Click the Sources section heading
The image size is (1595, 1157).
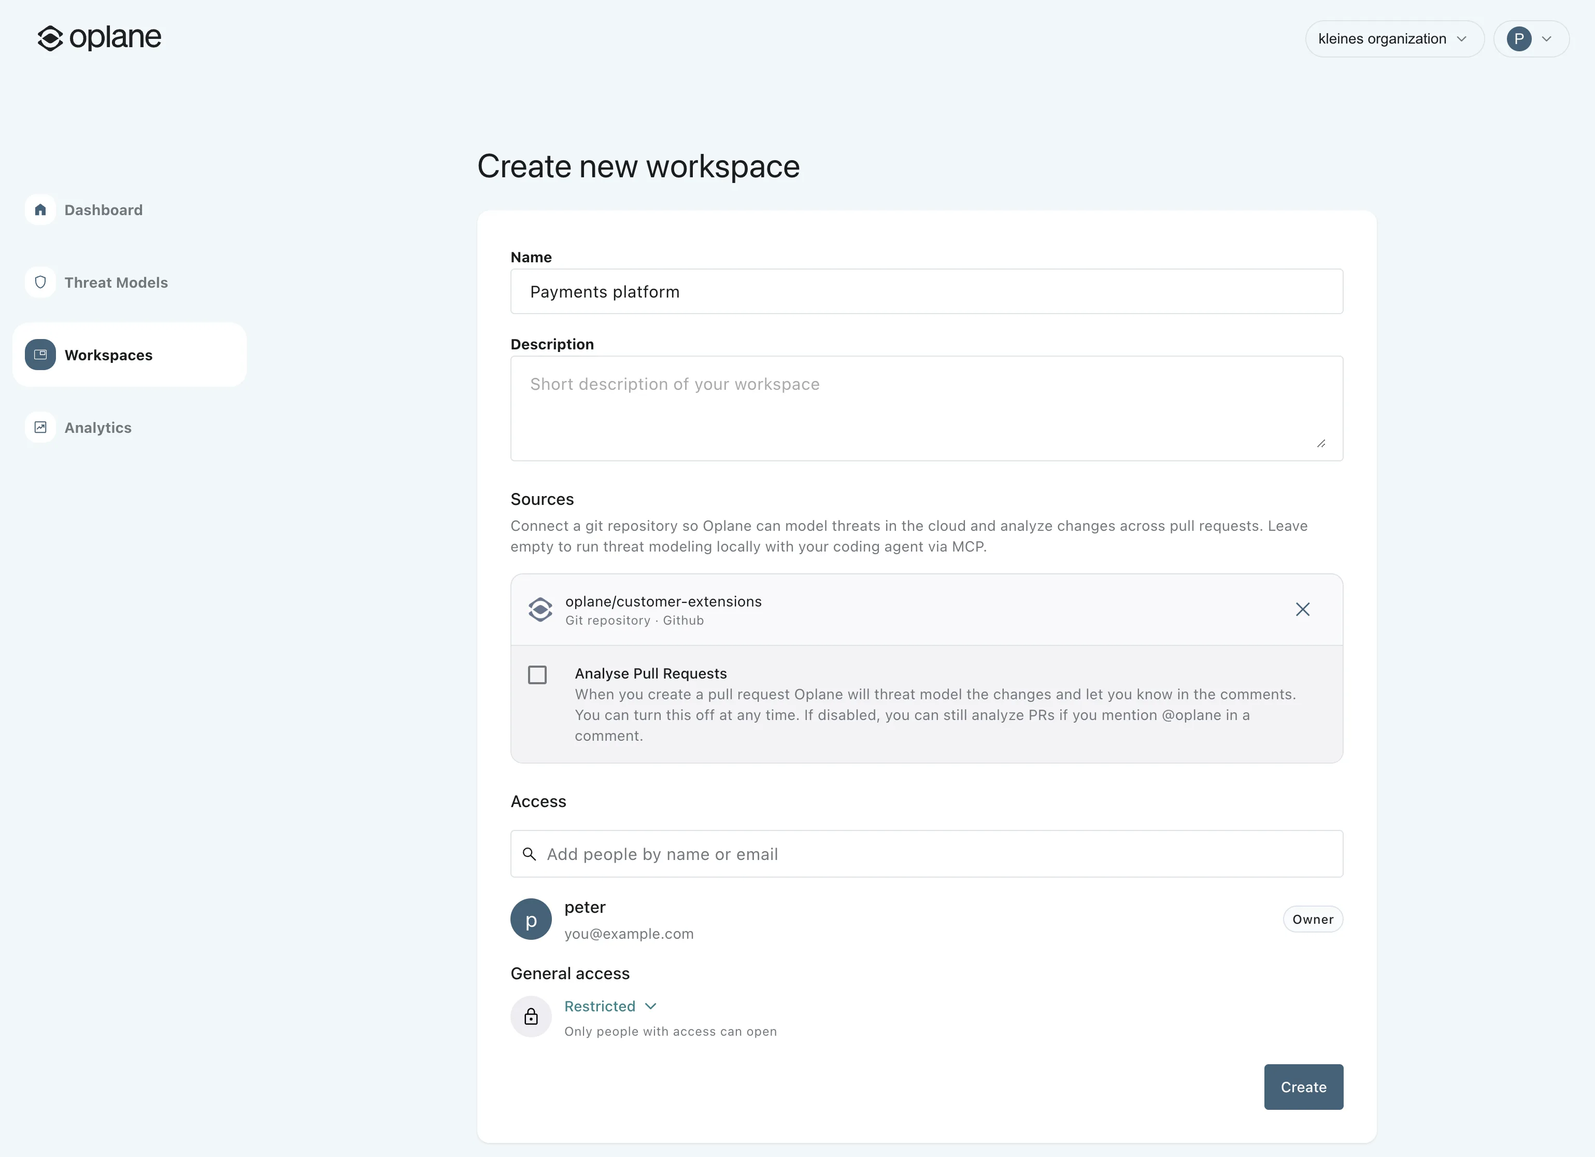click(x=542, y=499)
